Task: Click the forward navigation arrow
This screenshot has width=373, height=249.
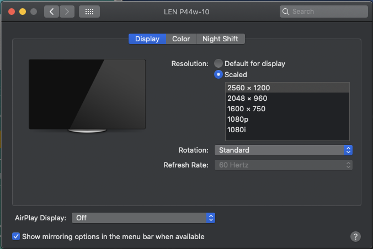Action: (67, 11)
